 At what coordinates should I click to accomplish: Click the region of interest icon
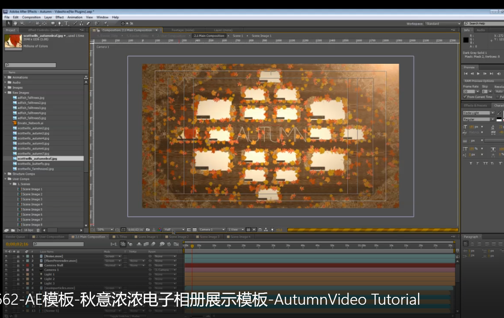tap(189, 230)
